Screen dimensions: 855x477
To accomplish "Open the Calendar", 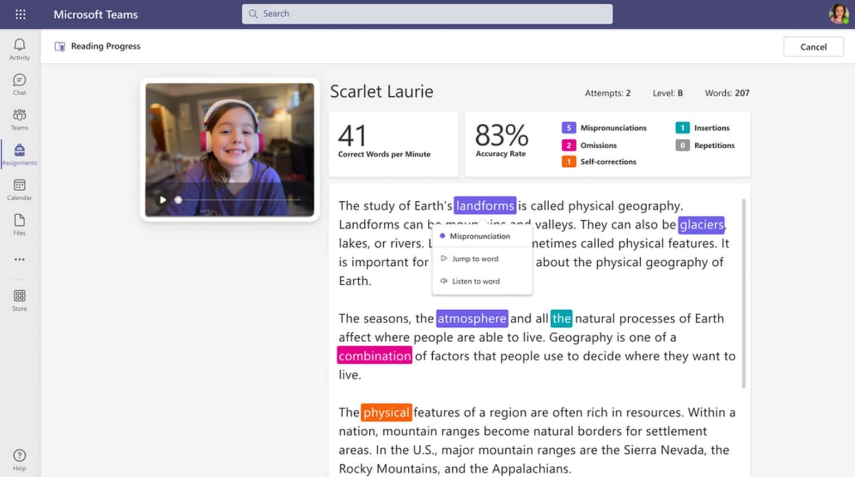I will tap(19, 188).
